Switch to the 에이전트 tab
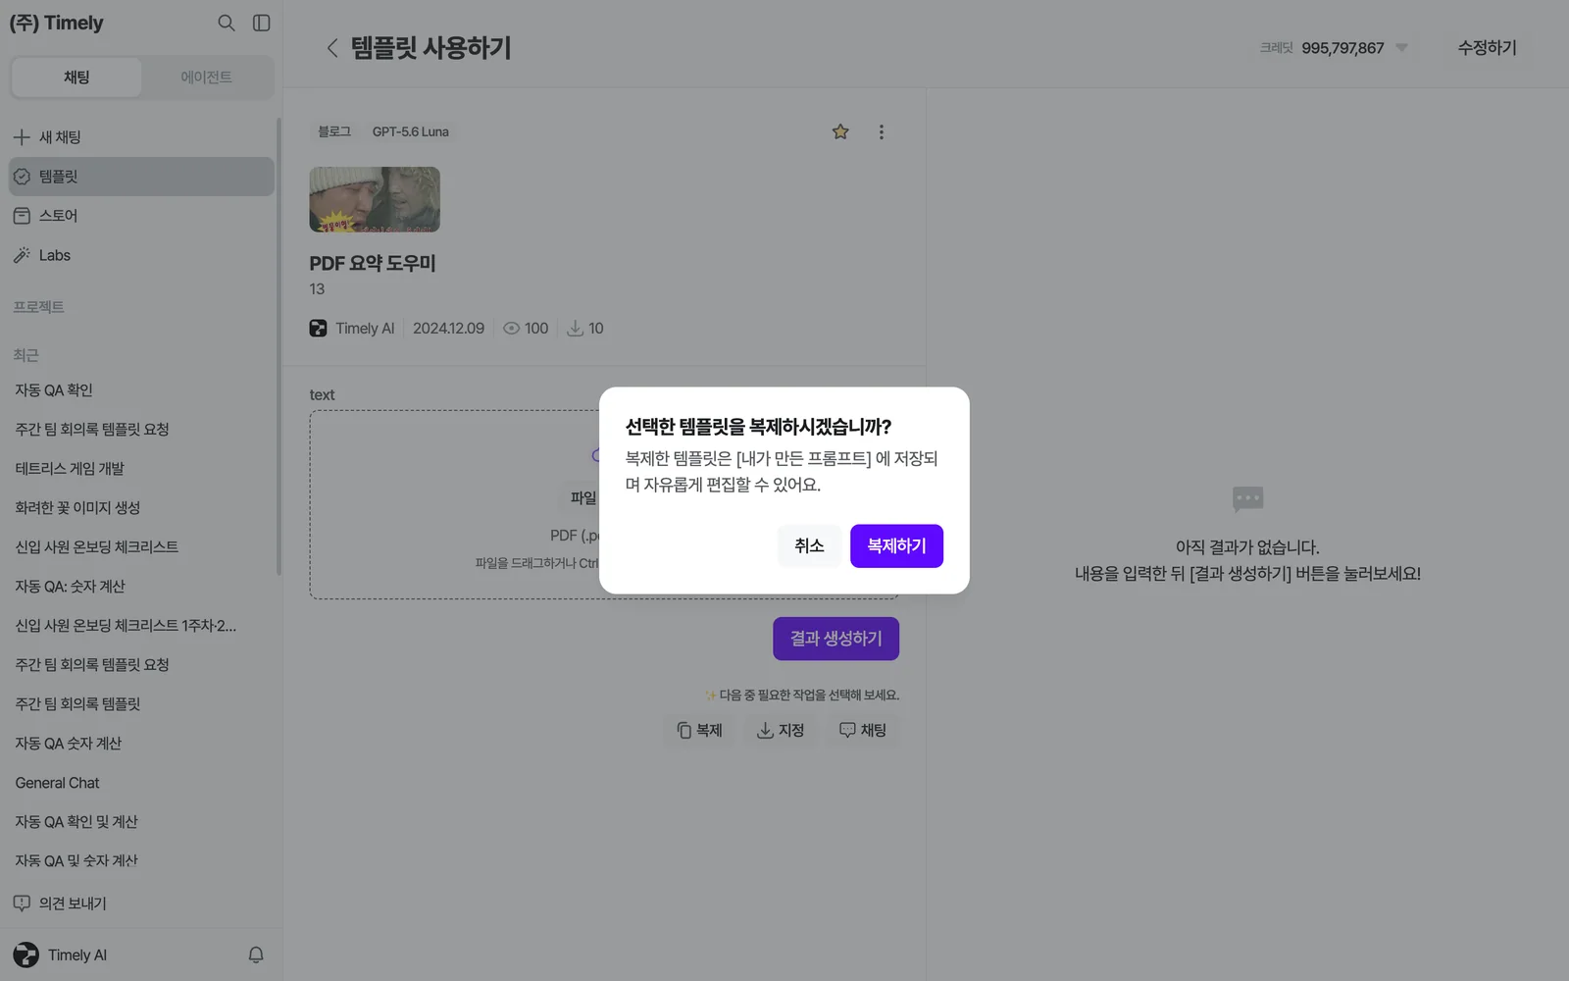Image resolution: width=1569 pixels, height=981 pixels. [206, 77]
